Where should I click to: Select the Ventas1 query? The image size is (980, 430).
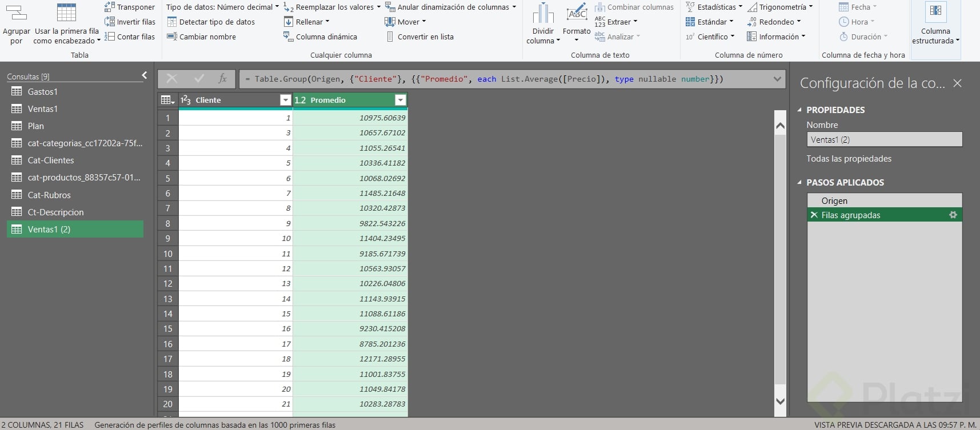75,108
